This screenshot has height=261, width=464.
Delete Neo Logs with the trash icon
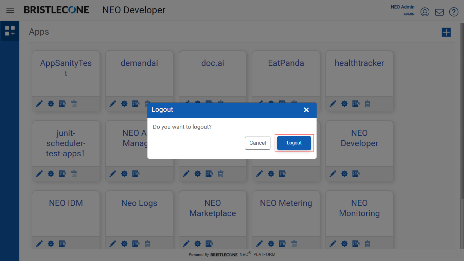click(147, 244)
